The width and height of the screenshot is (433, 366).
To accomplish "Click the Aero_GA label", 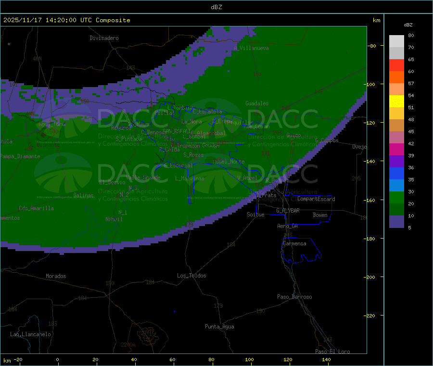I will pyautogui.click(x=288, y=226).
